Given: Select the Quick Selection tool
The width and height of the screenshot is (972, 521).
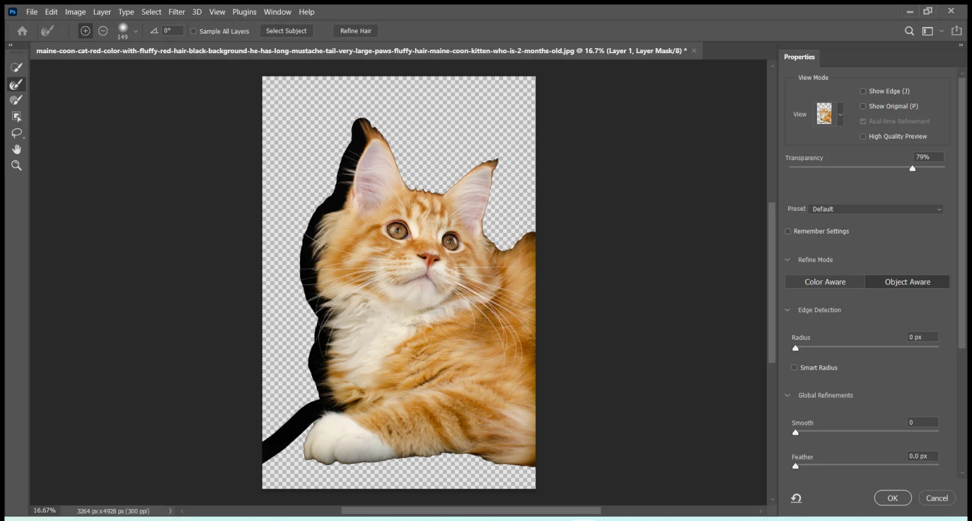Looking at the screenshot, I should 16,67.
